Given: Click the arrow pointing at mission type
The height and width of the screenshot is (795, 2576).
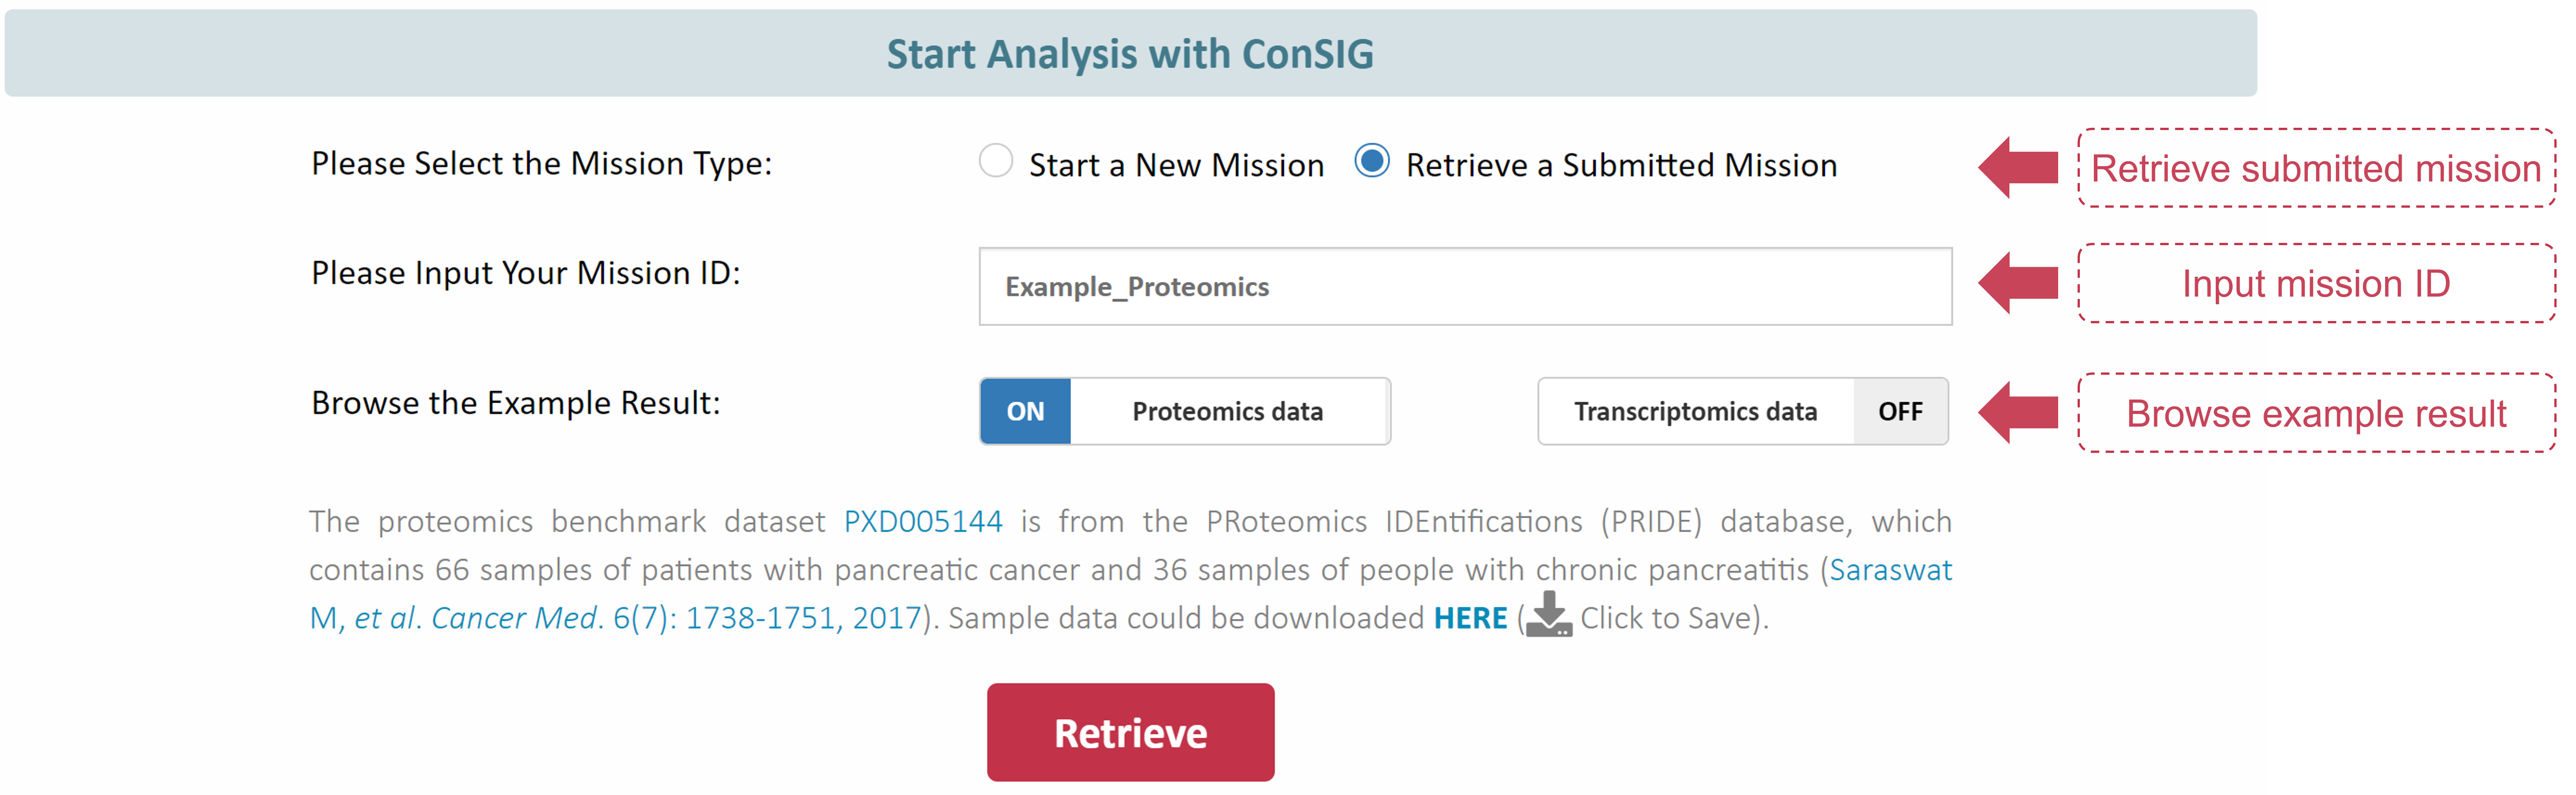Looking at the screenshot, I should (x=2018, y=167).
